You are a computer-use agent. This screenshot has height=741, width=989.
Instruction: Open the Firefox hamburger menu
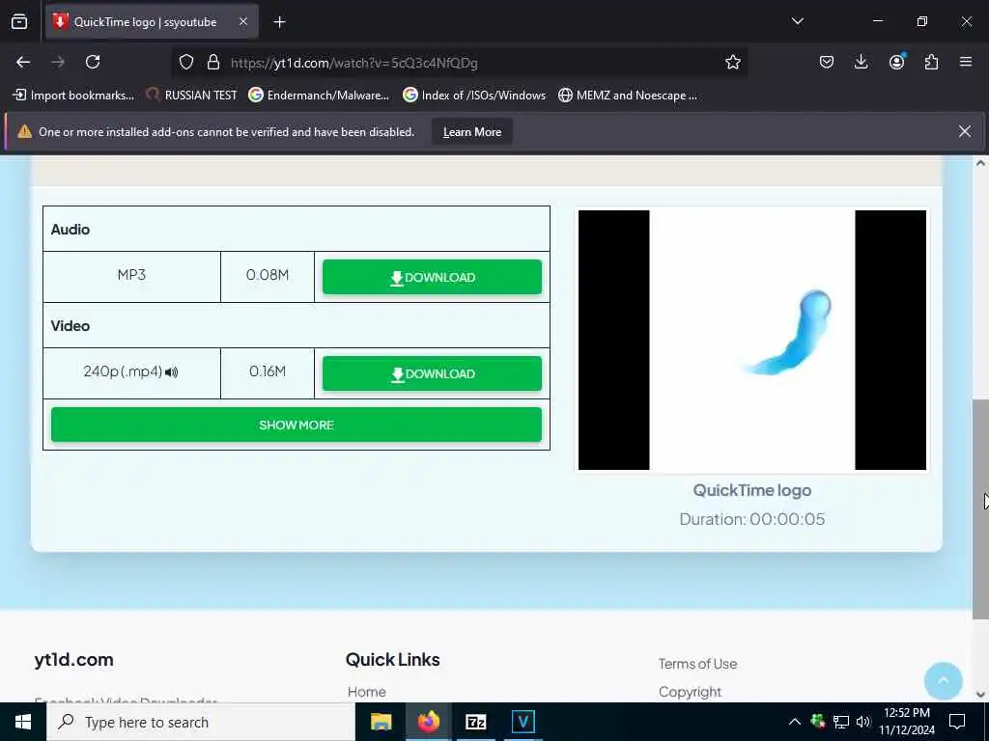(966, 62)
